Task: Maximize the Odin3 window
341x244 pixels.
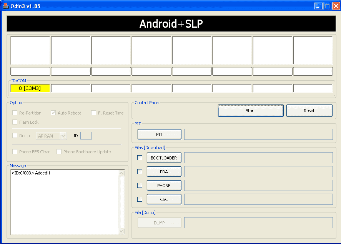Action: pyautogui.click(x=327, y=6)
